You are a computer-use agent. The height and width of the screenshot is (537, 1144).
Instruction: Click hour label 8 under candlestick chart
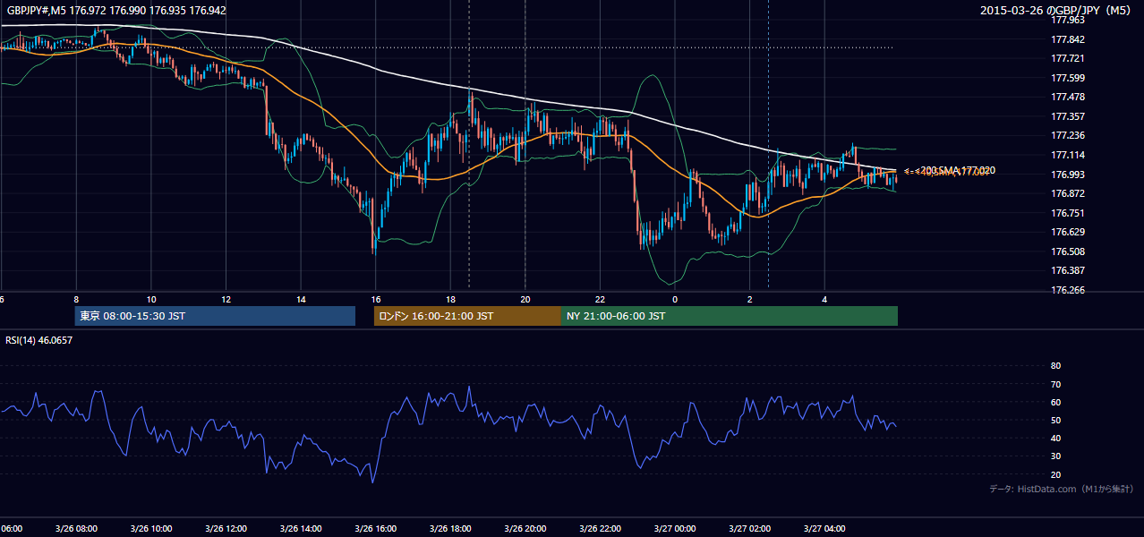[76, 299]
